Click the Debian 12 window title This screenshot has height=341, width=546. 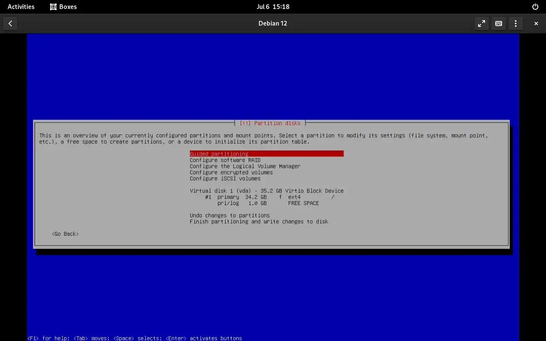[273, 23]
